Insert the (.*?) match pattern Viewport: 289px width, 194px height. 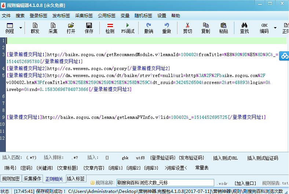point(31,158)
